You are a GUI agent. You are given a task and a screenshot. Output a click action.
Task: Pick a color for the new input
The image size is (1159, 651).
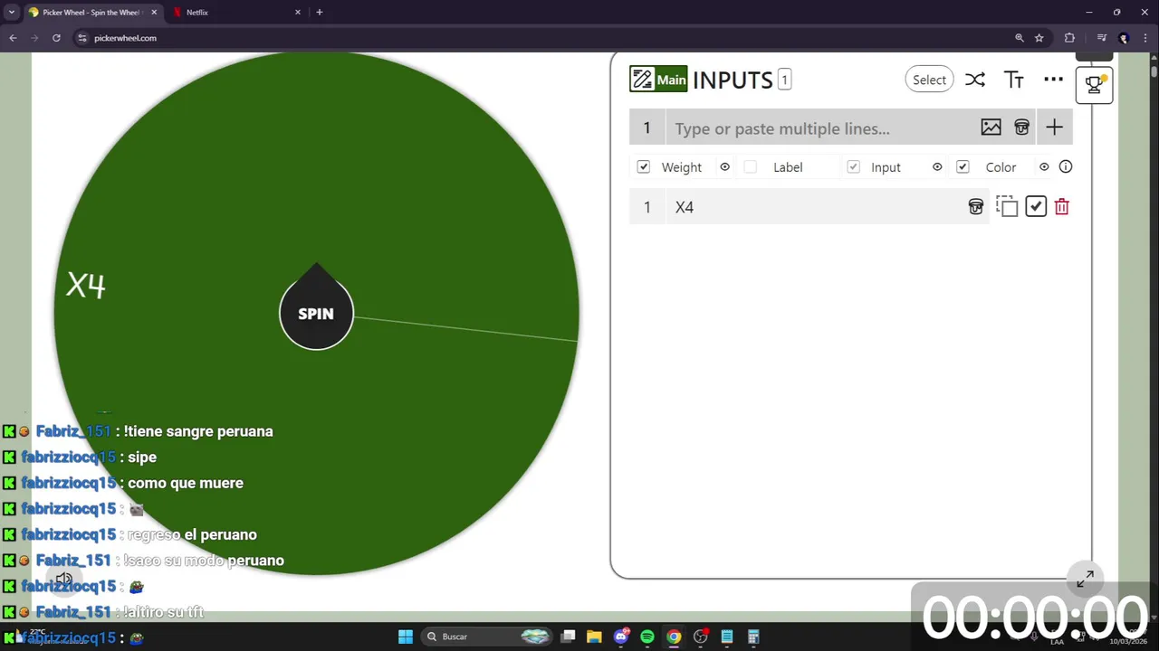pyautogui.click(x=1021, y=127)
